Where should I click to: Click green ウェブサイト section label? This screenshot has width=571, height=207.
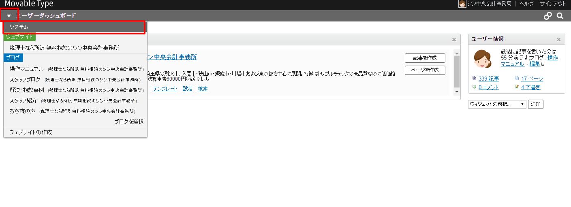click(20, 37)
